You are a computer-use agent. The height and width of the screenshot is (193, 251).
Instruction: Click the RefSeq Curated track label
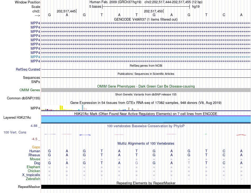click(x=28, y=69)
